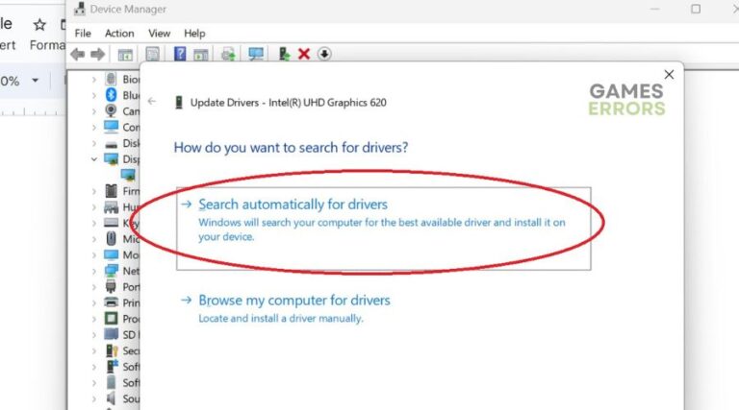
Task: Click the Scan for hardware changes toolbar icon
Action: pyautogui.click(x=256, y=54)
